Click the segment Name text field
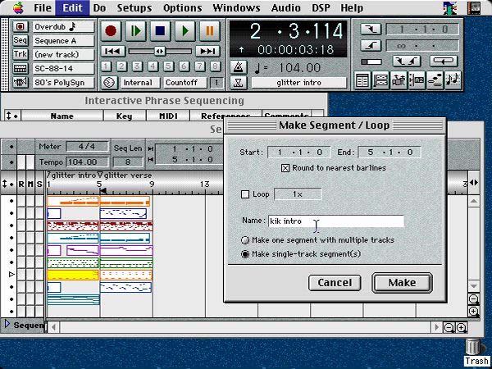The width and height of the screenshot is (492, 369). (x=336, y=221)
